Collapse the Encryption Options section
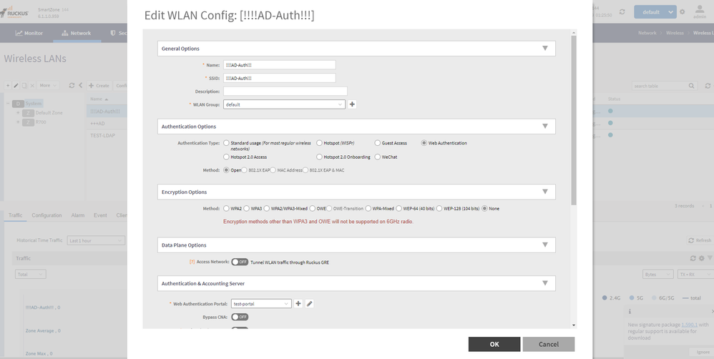This screenshot has height=359, width=714. (x=544, y=192)
